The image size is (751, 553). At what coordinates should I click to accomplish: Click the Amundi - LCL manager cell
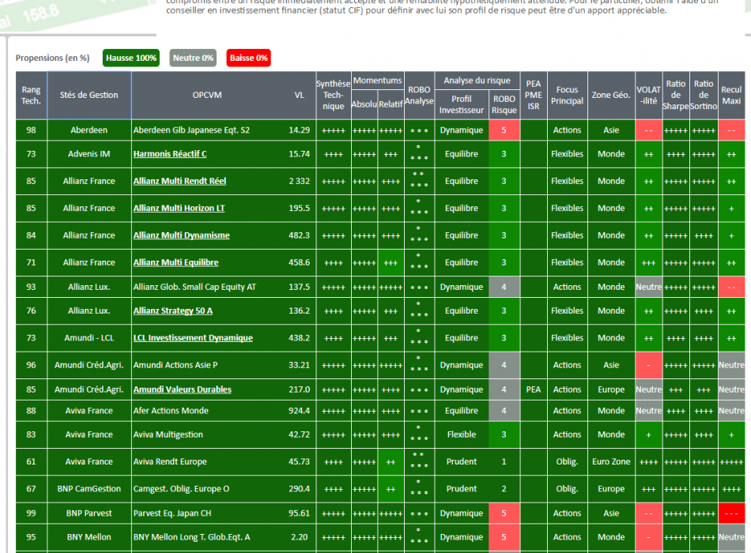pyautogui.click(x=89, y=338)
